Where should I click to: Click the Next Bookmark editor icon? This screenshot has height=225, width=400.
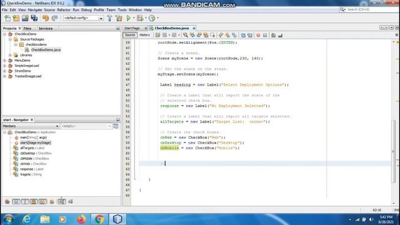point(227,35)
